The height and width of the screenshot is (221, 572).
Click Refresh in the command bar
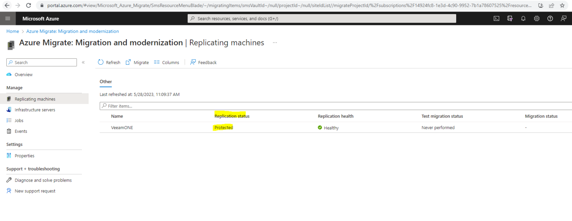[x=109, y=62]
